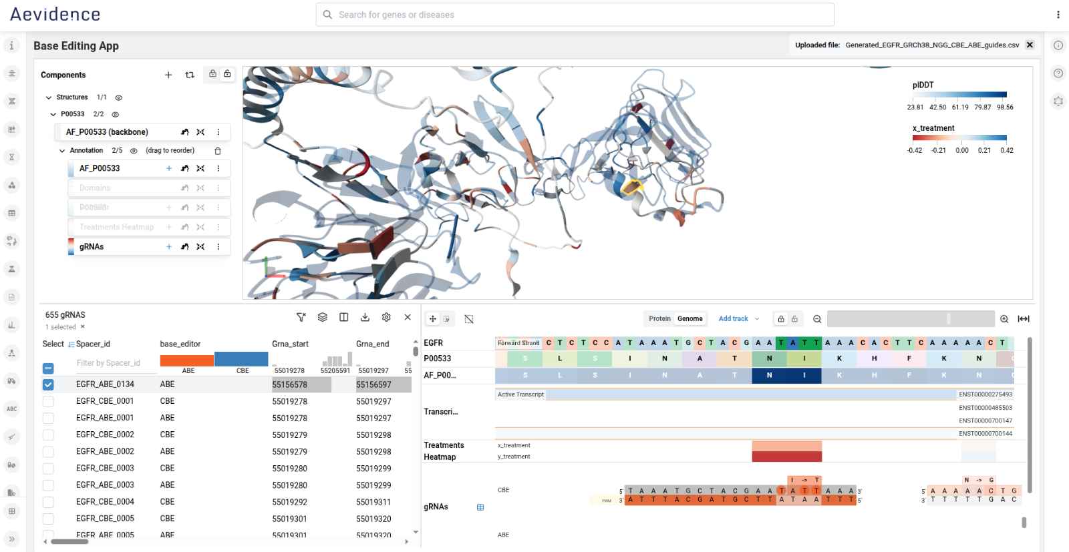Toggle the select-all header checkbox
Screen dimensions: 1069x552
click(48, 368)
